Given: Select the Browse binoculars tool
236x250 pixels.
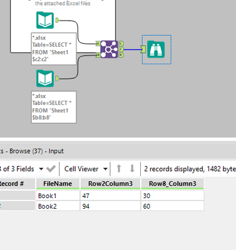Looking at the screenshot, I should click(156, 49).
